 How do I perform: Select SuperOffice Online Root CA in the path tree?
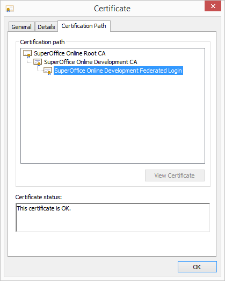pos(70,53)
